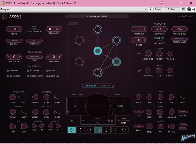Select the triangle oscillator wave icon

[x=24, y=99]
